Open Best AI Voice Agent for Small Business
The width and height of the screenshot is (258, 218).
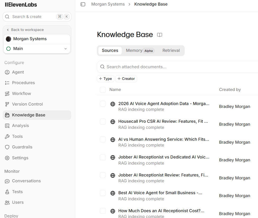pos(160,193)
